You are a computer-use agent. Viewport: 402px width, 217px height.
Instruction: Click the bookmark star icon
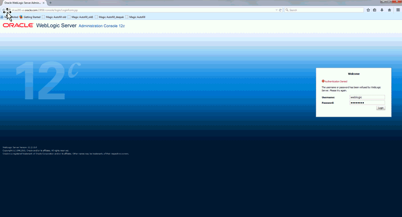pos(368,10)
